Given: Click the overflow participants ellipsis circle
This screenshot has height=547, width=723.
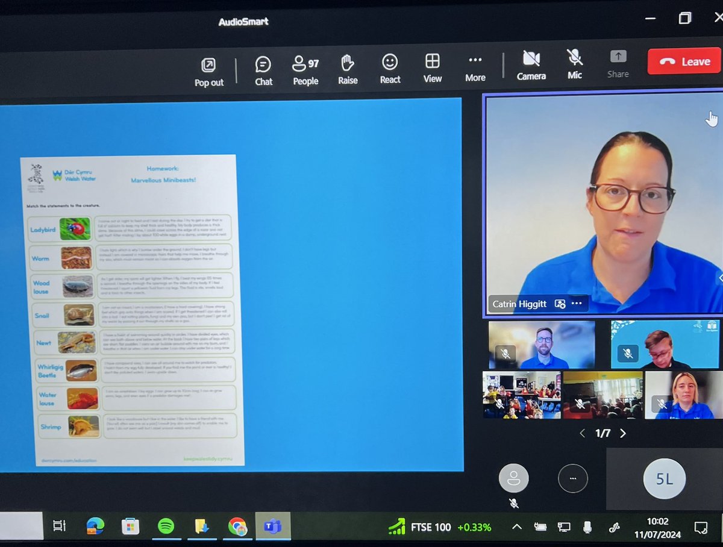Looking at the screenshot, I should 572,479.
